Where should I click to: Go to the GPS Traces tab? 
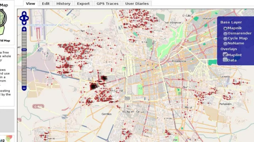tap(107, 3)
